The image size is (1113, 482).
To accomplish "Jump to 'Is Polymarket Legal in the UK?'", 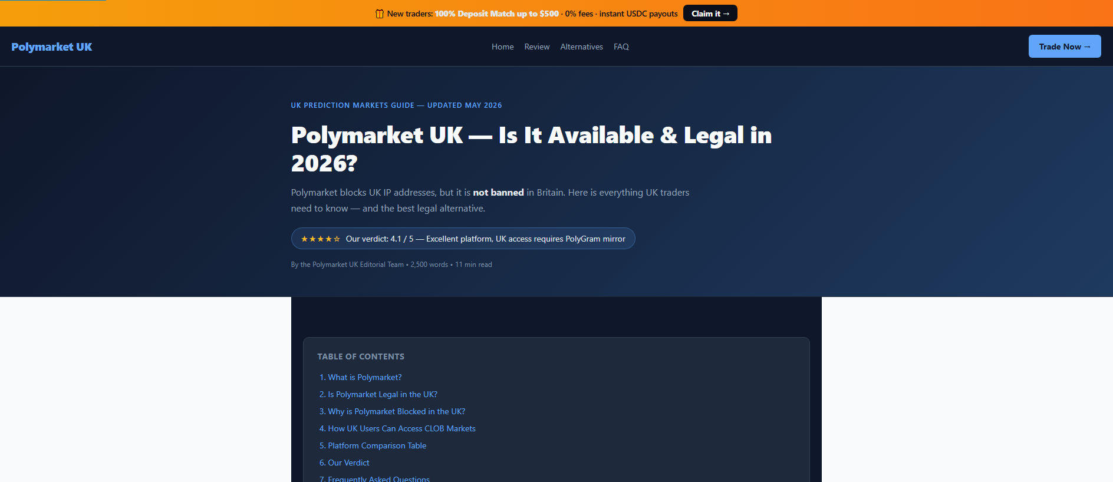I will pyautogui.click(x=383, y=394).
